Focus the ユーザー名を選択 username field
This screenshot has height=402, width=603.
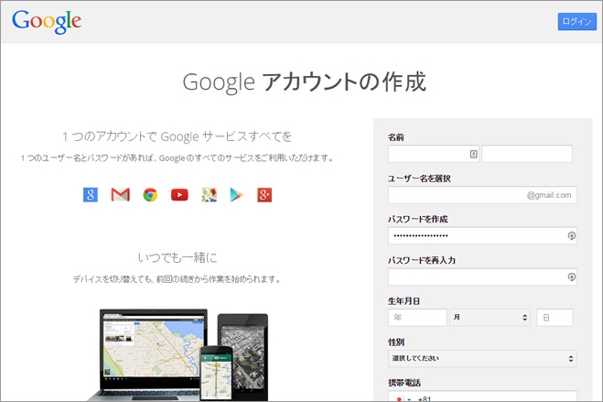(x=482, y=195)
